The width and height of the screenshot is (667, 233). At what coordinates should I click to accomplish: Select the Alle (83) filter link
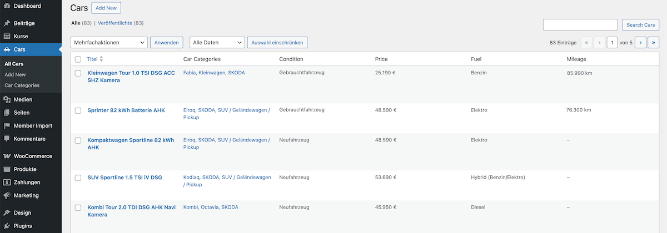point(81,23)
